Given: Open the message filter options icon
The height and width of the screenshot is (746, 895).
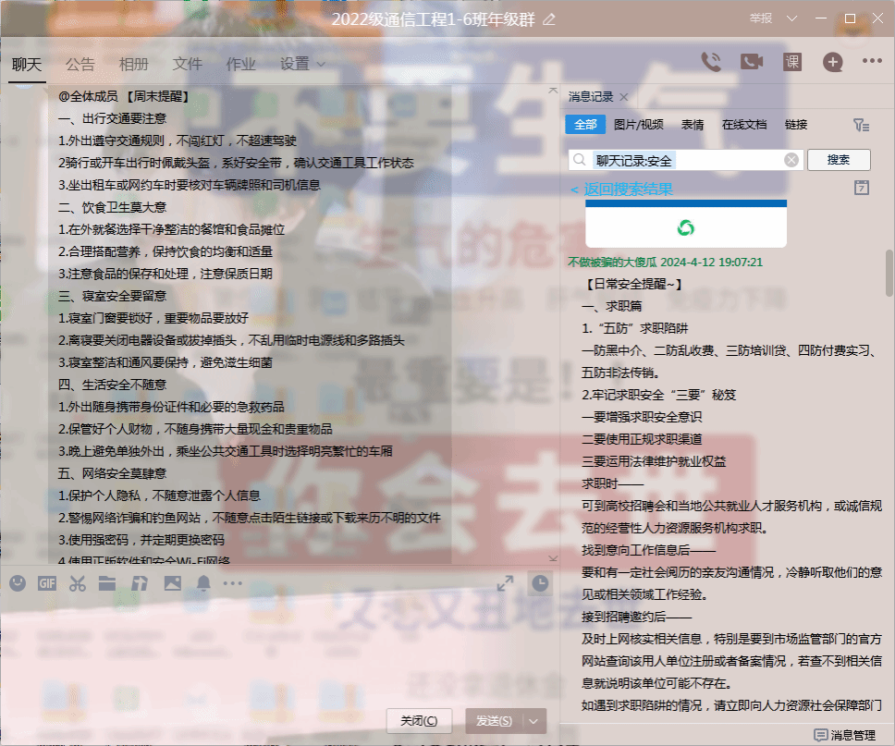Looking at the screenshot, I should (861, 125).
